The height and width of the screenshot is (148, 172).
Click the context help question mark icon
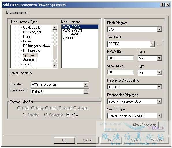click(x=162, y=5)
